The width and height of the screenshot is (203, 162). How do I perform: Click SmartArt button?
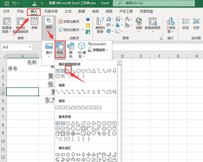tap(97, 44)
